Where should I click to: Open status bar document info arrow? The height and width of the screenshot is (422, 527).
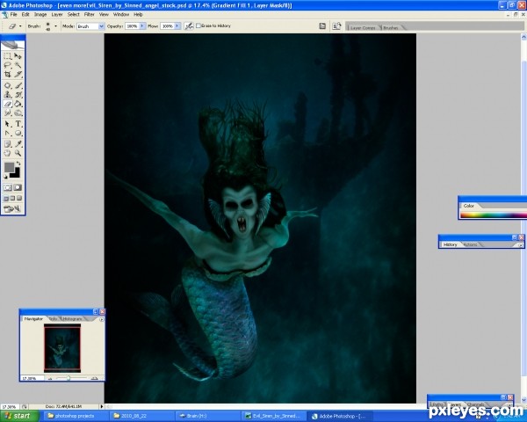point(102,406)
